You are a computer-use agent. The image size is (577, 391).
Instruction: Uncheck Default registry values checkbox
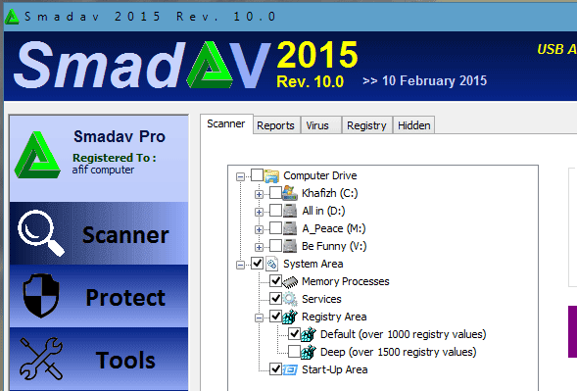tap(294, 333)
